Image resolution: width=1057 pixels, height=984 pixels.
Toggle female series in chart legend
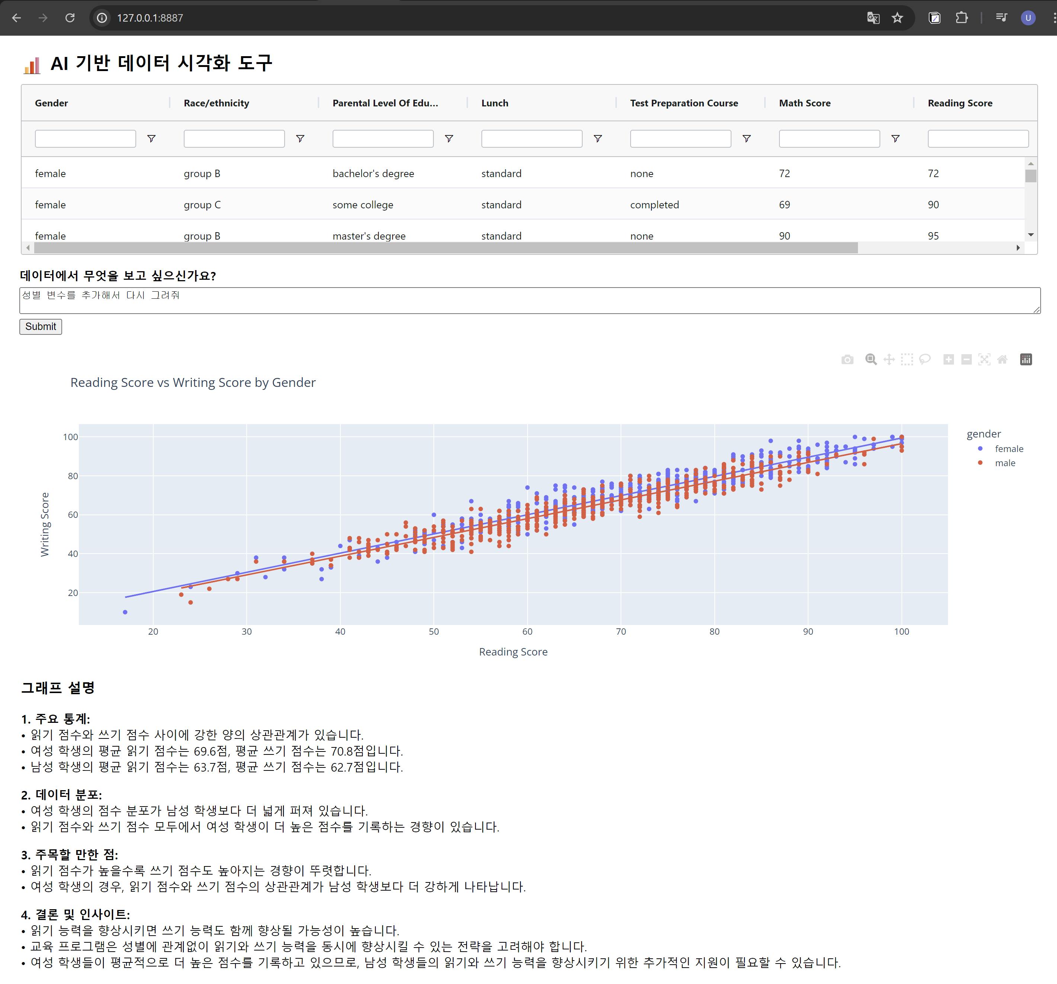click(1008, 449)
